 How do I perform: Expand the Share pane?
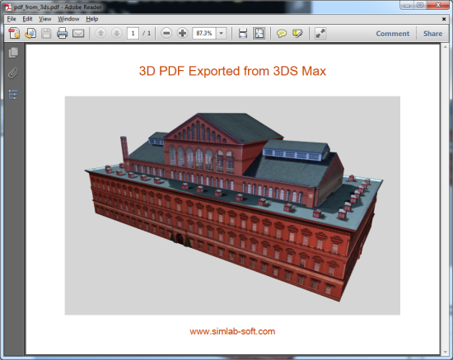pos(432,34)
